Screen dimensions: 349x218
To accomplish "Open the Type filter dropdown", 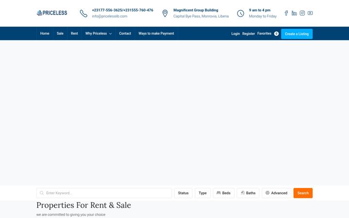I will click(203, 193).
